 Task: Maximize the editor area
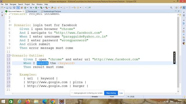pyautogui.click(x=179, y=11)
